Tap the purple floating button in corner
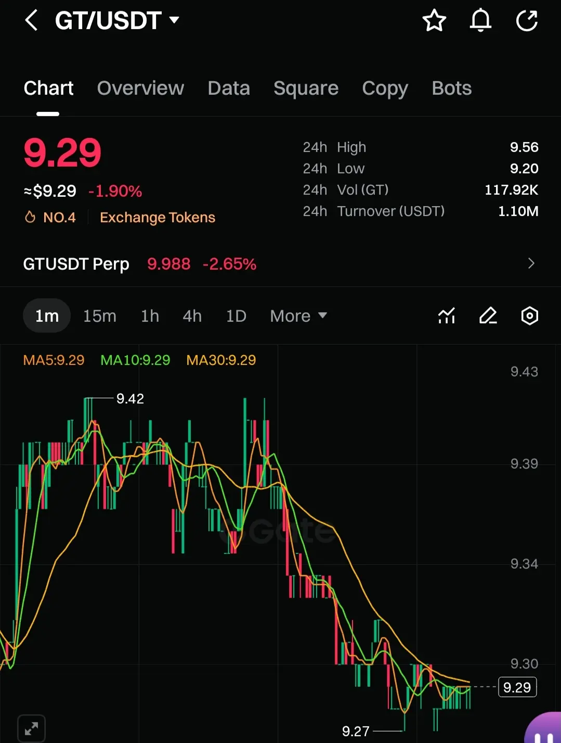 pyautogui.click(x=544, y=728)
